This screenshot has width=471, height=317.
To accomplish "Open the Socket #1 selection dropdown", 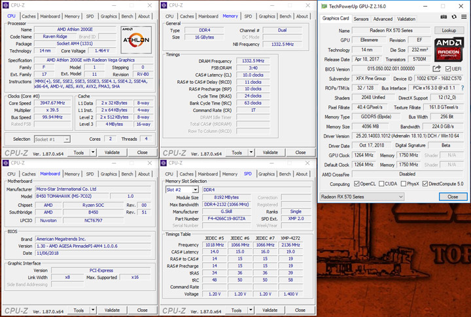I will tap(52, 140).
